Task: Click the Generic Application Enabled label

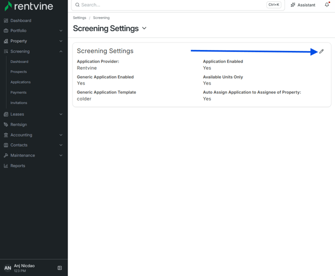Action: tap(105, 77)
